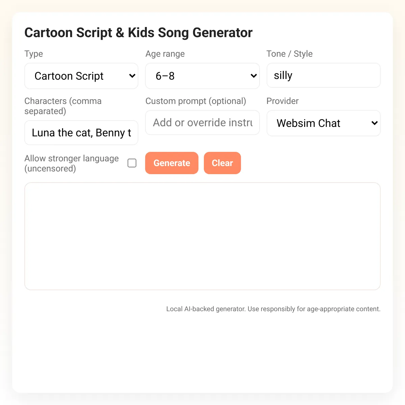Screen dimensions: 405x405
Task: Click the Clear button
Action: click(x=222, y=163)
